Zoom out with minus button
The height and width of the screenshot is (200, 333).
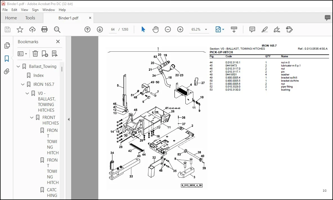[x=168, y=29]
